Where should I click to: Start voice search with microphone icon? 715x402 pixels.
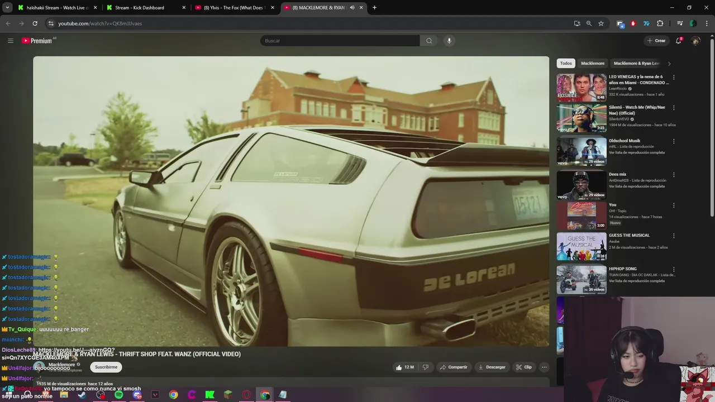pos(449,41)
